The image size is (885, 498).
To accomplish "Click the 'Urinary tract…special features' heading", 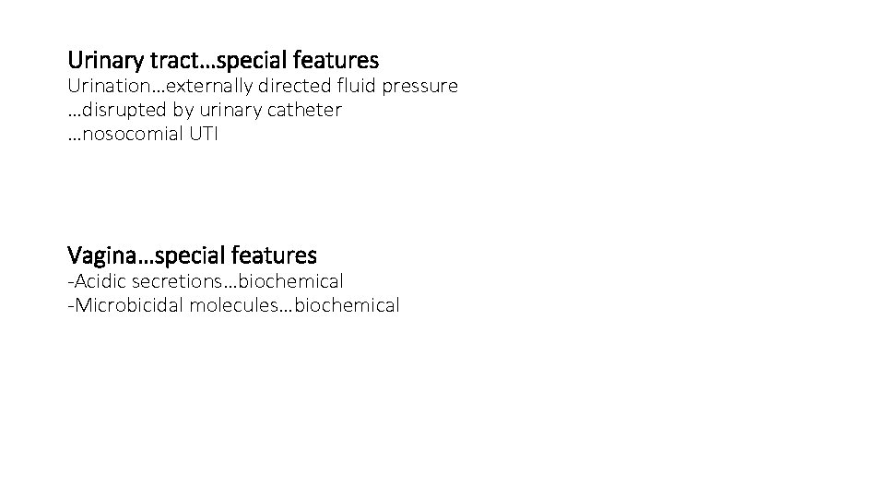I will pyautogui.click(x=223, y=61).
